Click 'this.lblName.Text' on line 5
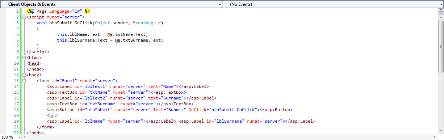This screenshot has width=444, height=140. 79,34
